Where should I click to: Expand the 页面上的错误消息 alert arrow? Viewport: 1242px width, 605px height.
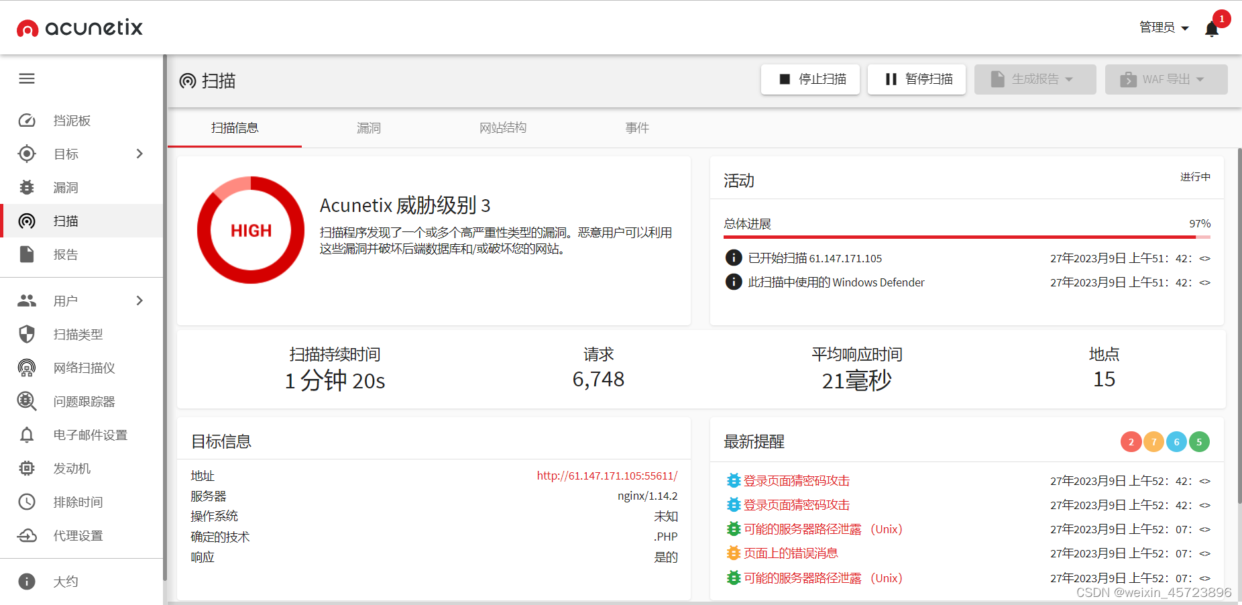click(x=1205, y=553)
